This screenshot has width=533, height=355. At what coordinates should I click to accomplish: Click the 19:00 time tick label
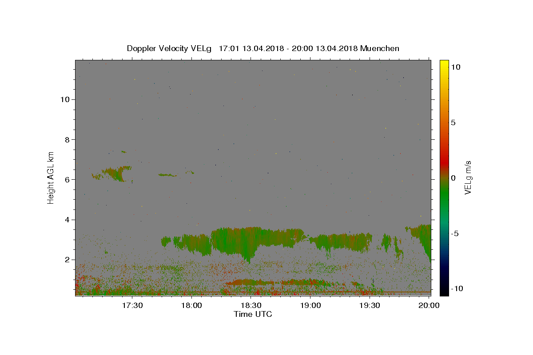(310, 305)
